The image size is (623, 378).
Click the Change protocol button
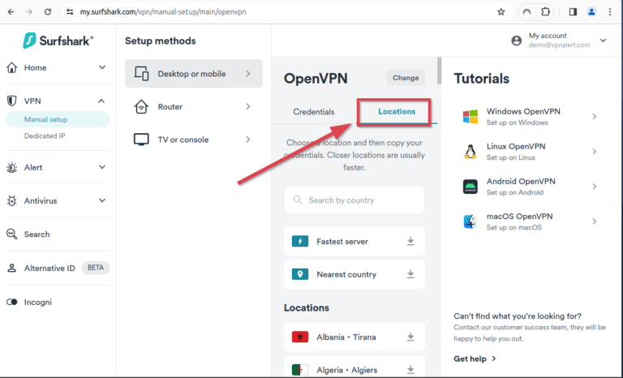tap(406, 78)
